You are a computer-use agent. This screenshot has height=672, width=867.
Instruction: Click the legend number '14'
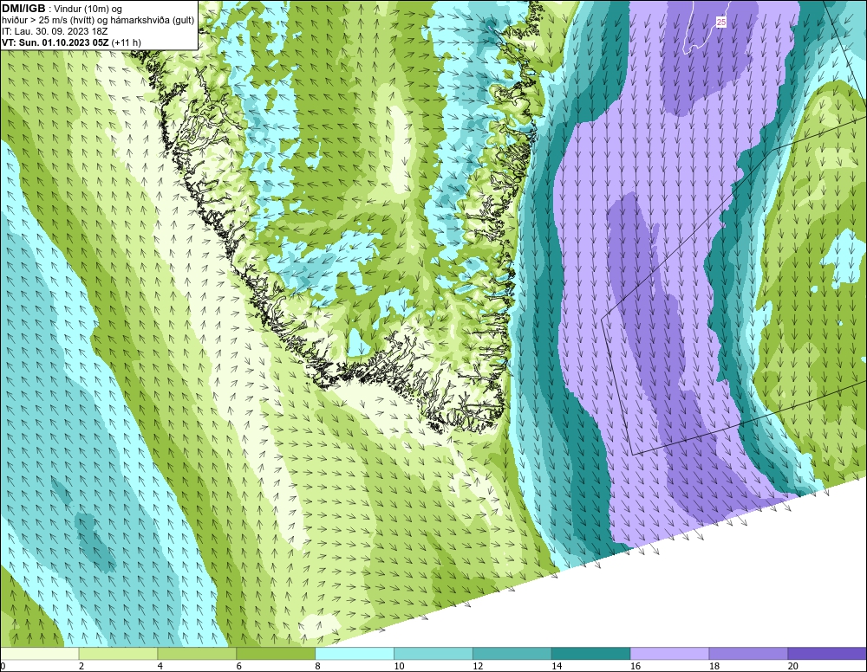(557, 666)
